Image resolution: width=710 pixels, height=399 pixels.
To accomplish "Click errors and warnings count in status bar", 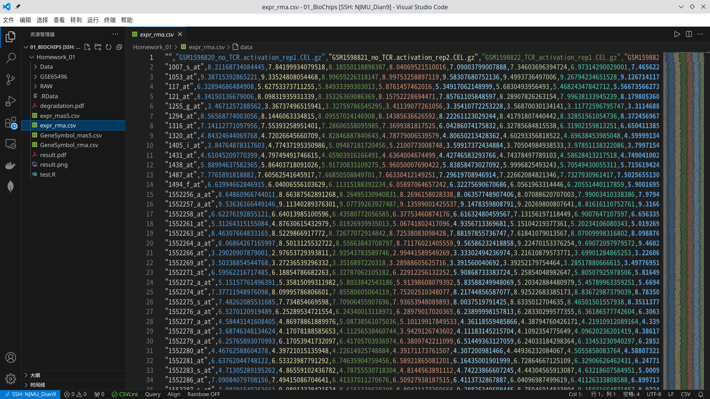I will point(75,394).
